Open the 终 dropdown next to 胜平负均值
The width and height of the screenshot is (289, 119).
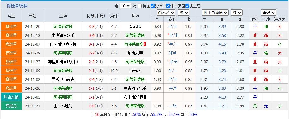tap(237, 13)
